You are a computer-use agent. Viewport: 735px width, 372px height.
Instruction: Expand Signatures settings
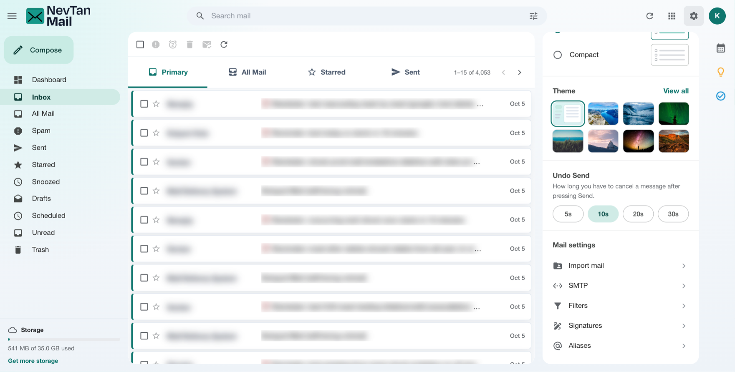(620, 326)
